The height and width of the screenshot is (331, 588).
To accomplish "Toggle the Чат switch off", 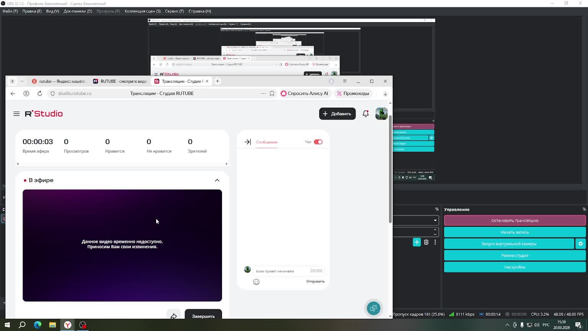I will pyautogui.click(x=318, y=142).
